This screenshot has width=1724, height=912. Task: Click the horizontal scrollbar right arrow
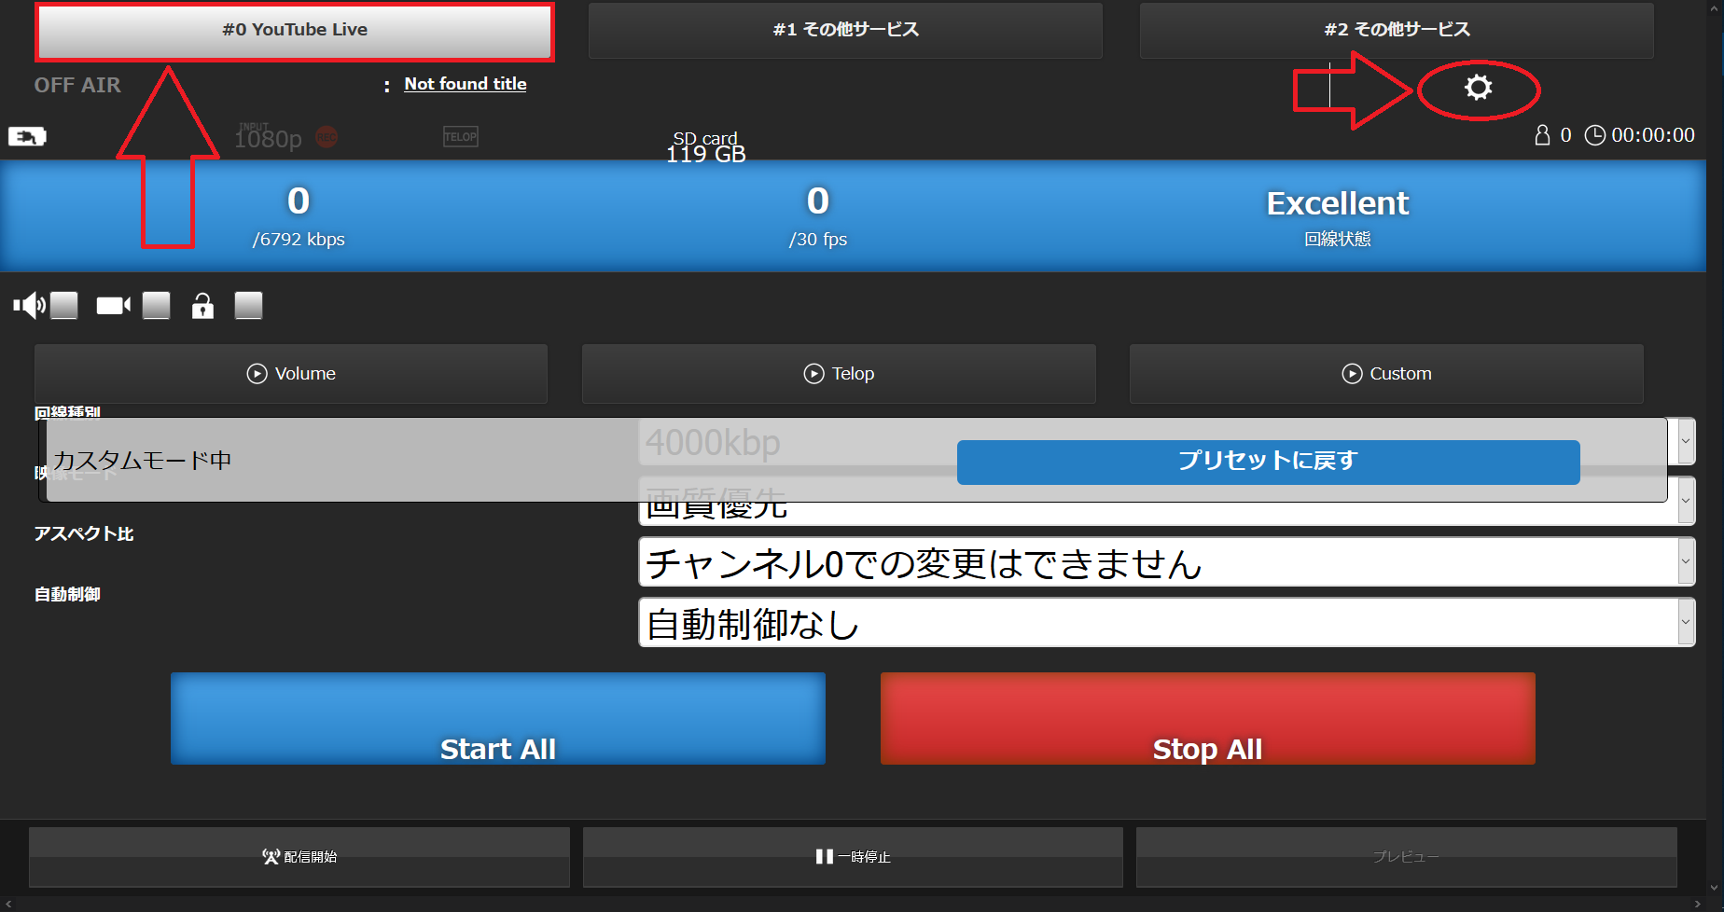coord(1698,905)
